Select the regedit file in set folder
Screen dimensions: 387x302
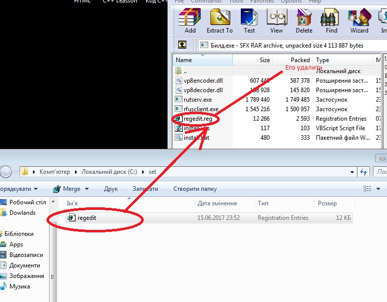click(x=86, y=218)
